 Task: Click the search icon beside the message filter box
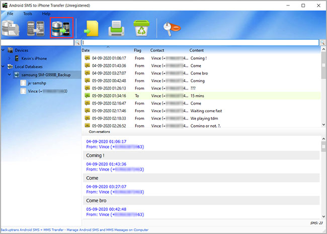pos(322,43)
